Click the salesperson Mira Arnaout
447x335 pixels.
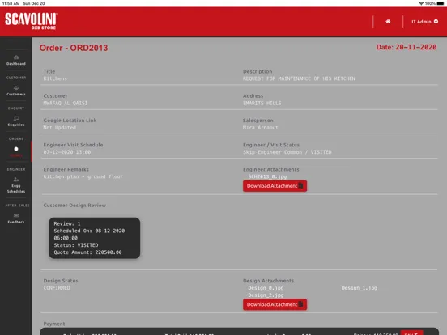260,128
